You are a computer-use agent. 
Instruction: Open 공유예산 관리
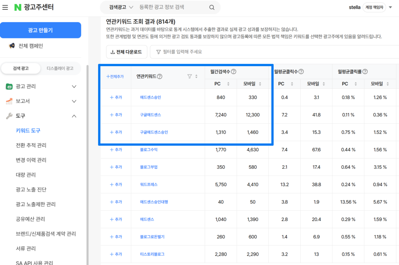30,219
